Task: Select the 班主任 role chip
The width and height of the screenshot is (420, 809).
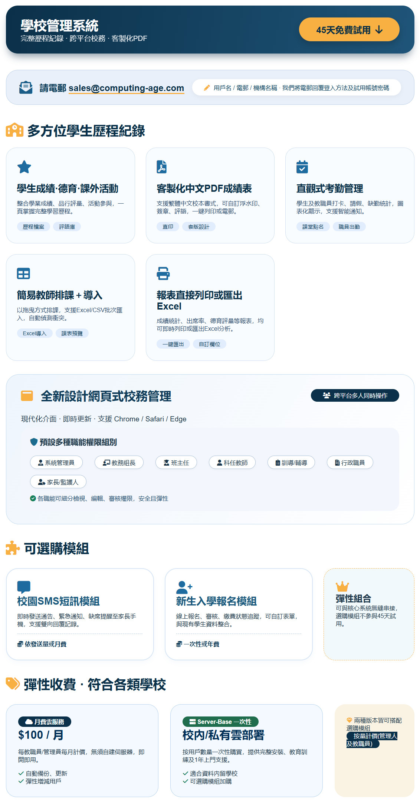Action: [176, 463]
